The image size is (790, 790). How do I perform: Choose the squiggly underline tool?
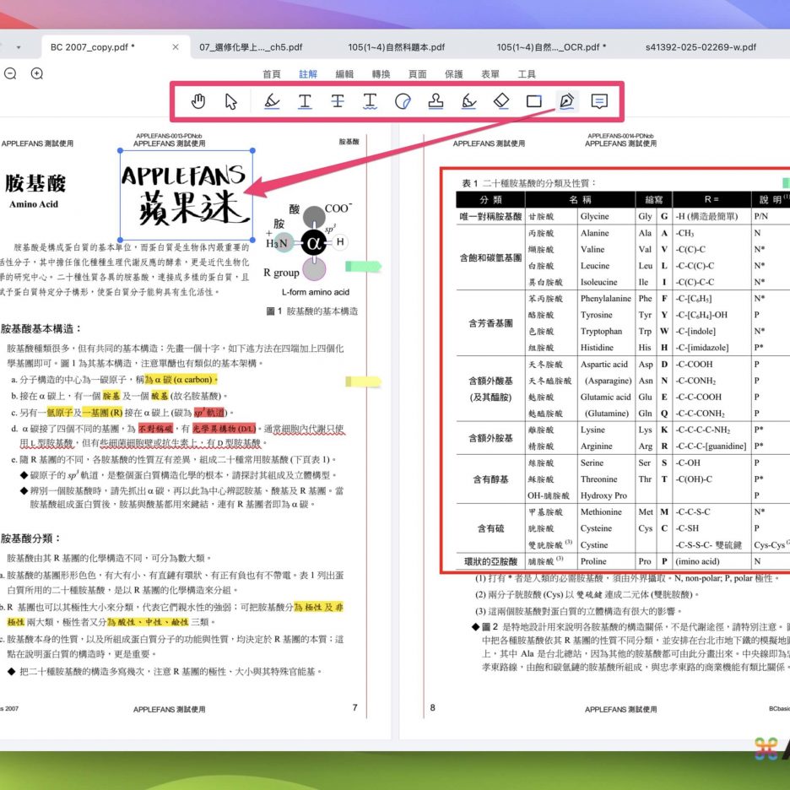(x=370, y=101)
